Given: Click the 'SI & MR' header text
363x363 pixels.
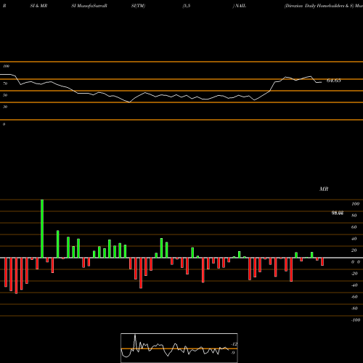Looking at the screenshot, I should point(38,6).
